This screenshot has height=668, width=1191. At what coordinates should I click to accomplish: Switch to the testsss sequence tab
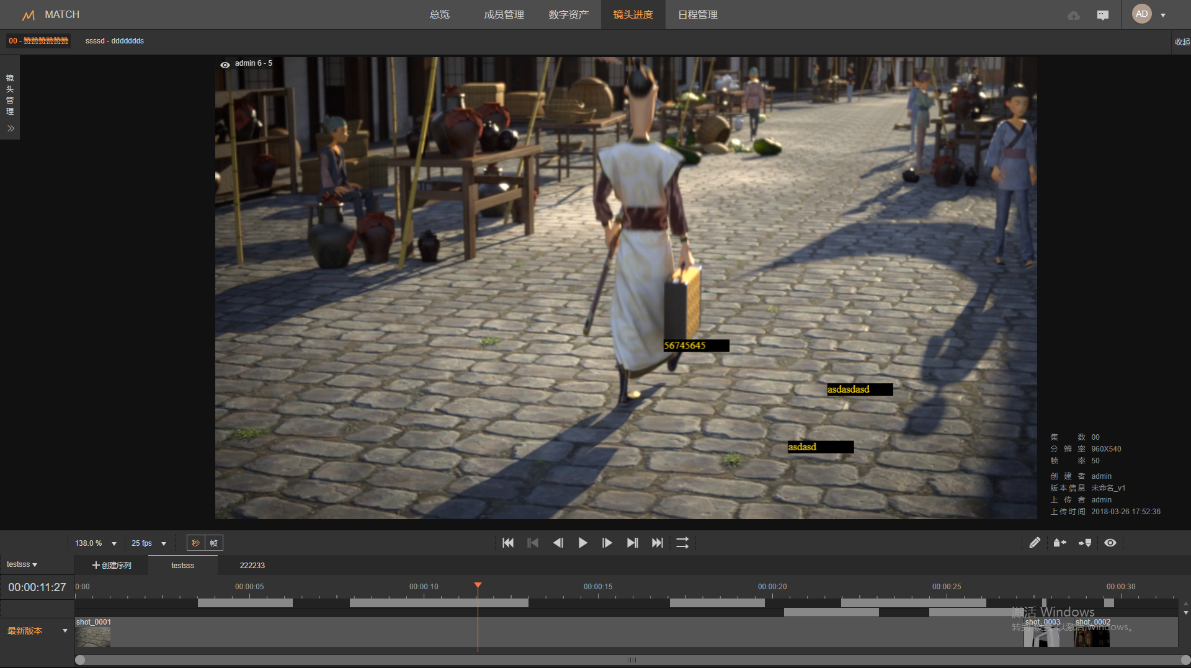pos(183,566)
